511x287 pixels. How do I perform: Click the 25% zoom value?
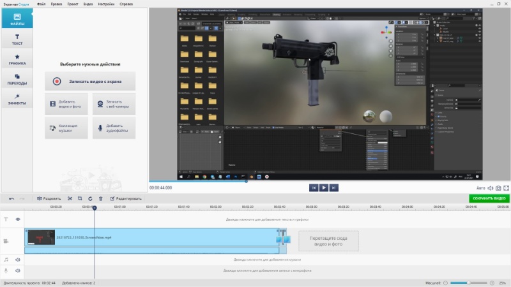pyautogui.click(x=503, y=283)
